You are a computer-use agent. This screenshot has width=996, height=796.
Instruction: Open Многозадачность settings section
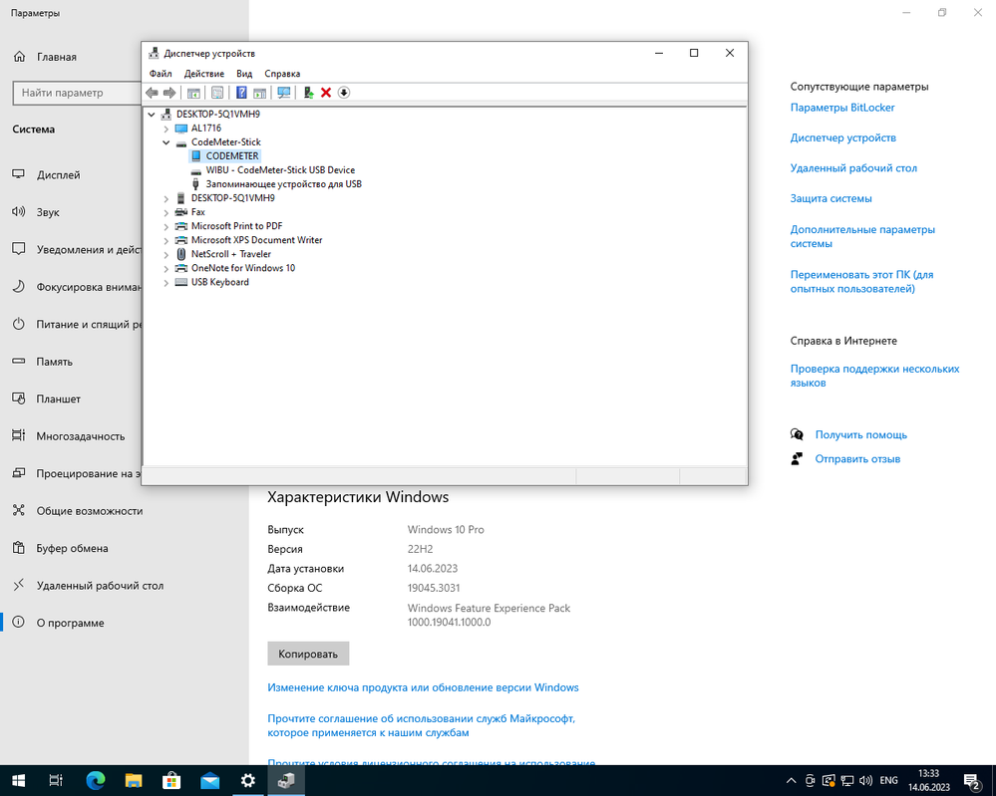(80, 436)
